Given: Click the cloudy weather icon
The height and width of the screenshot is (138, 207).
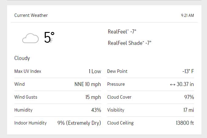Looking at the screenshot, I should [30, 38].
